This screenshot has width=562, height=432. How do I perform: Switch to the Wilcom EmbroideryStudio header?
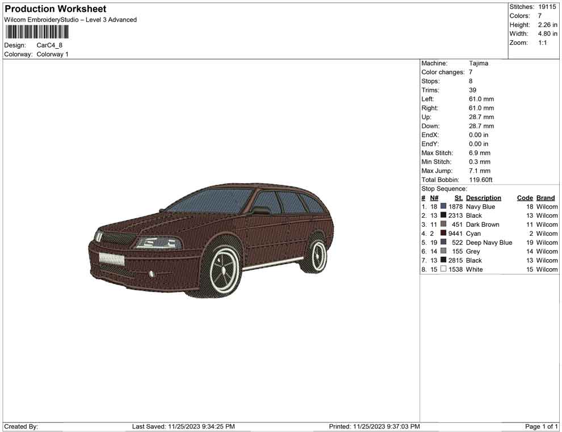(x=70, y=19)
